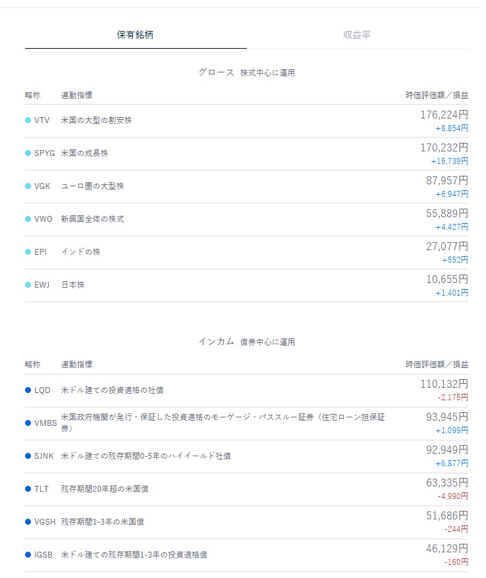The height and width of the screenshot is (578, 486).
Task: Click the VMBS mortgage pass-through description
Action: (x=223, y=423)
